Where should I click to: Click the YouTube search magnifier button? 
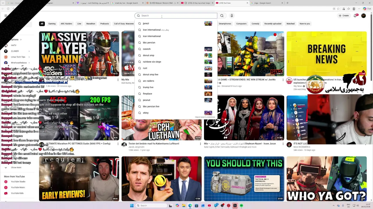(222, 16)
